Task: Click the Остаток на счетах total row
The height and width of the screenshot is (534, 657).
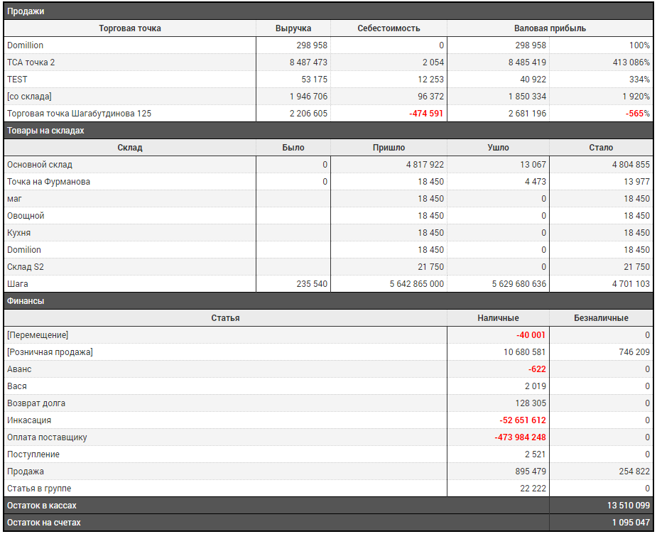Action: pos(44,523)
